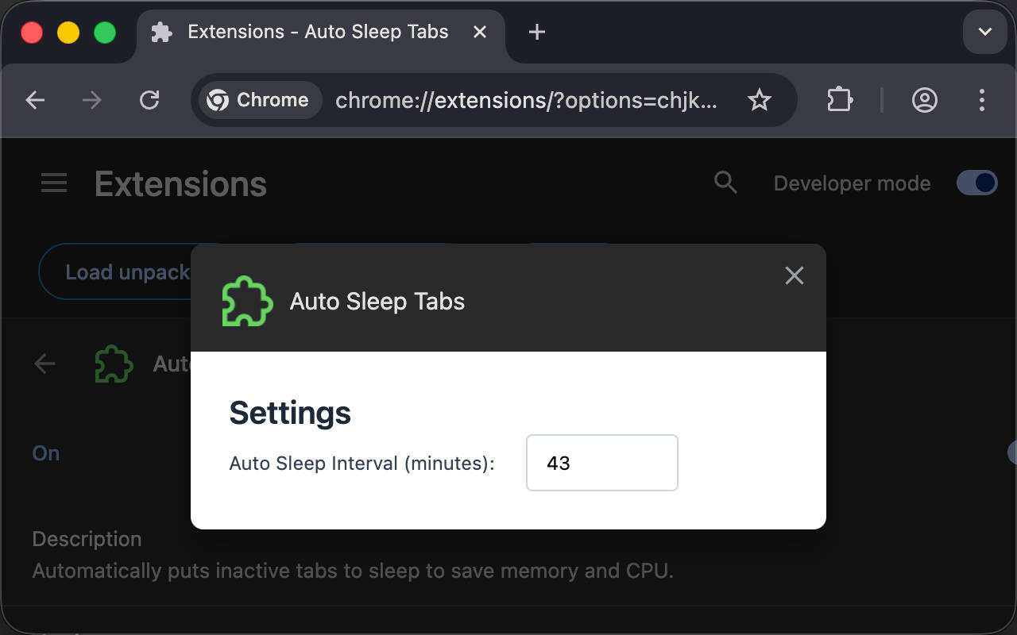Image resolution: width=1017 pixels, height=635 pixels.
Task: Click the browser forward arrow
Action: (92, 100)
